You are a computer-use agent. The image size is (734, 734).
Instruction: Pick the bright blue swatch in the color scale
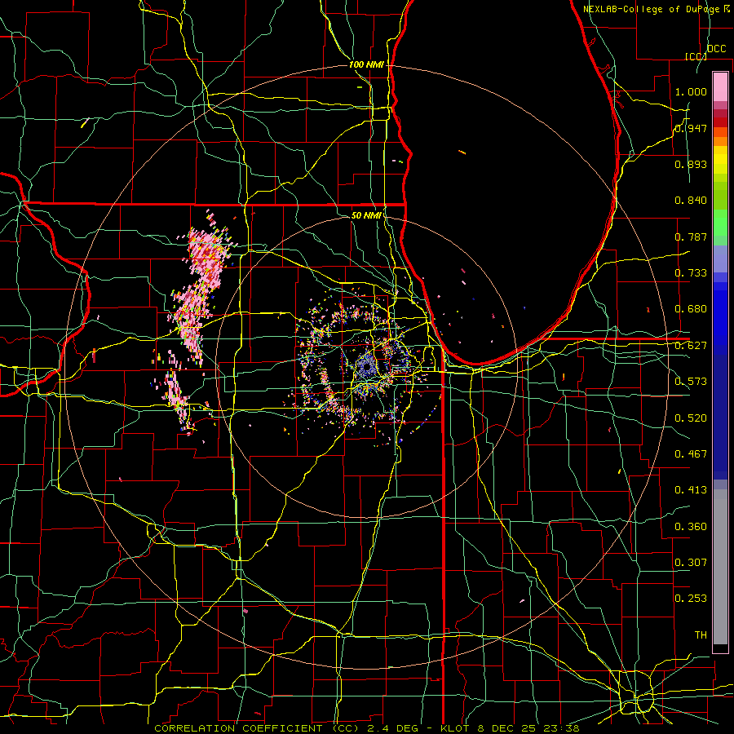pyautogui.click(x=720, y=318)
